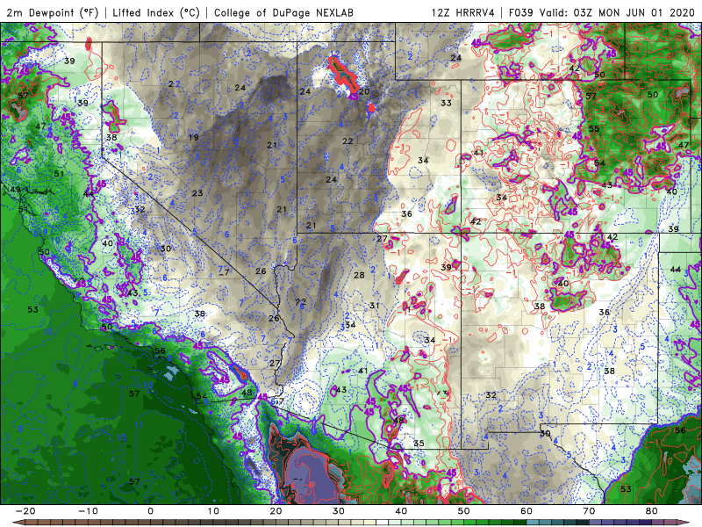Viewport: 702px width, 527px height.
Task: Click the dewpoint value '33' on the map
Action: [x=446, y=103]
